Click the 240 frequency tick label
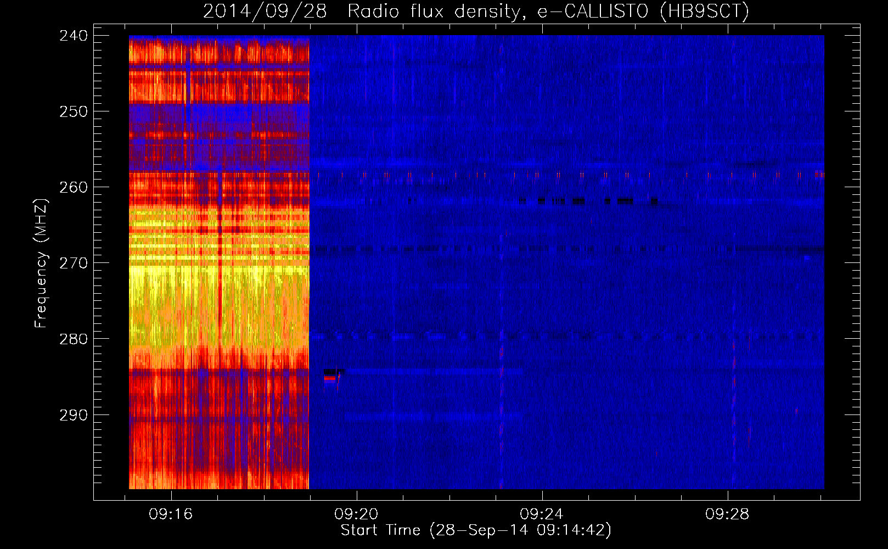The height and width of the screenshot is (549, 888). (74, 36)
